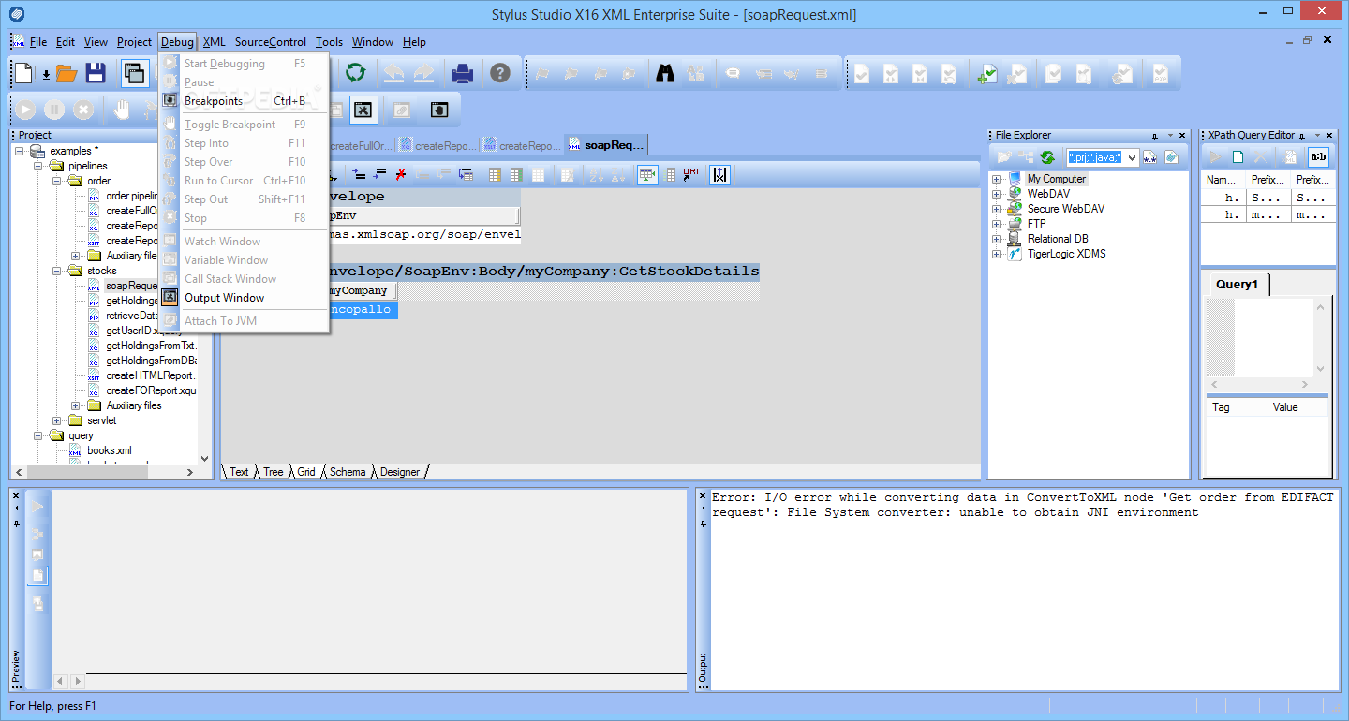This screenshot has height=721, width=1349.
Task: Click the cascading windows toolbar icon
Action: click(x=136, y=72)
